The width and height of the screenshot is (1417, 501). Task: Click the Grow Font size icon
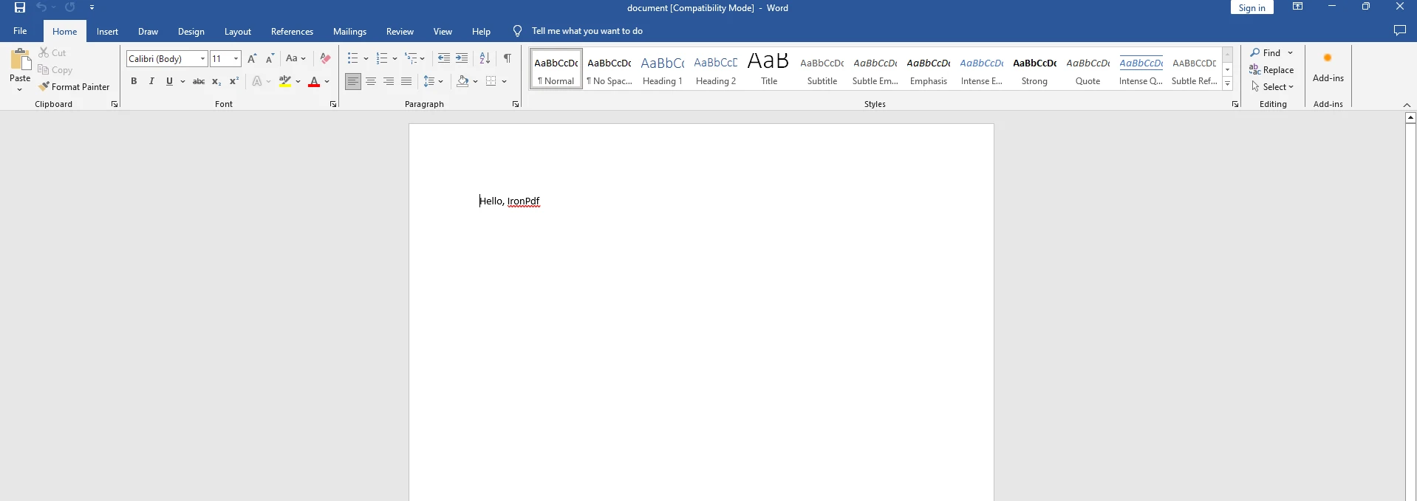pos(252,58)
